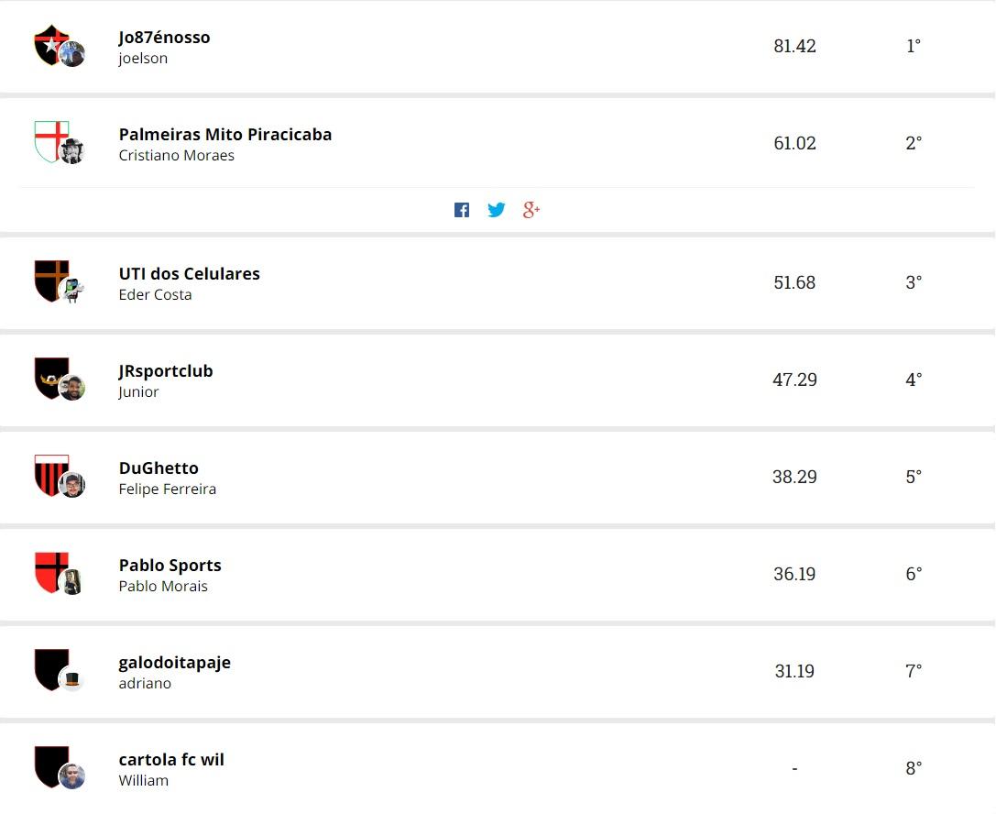Click the 81.42 score of first place

[794, 46]
